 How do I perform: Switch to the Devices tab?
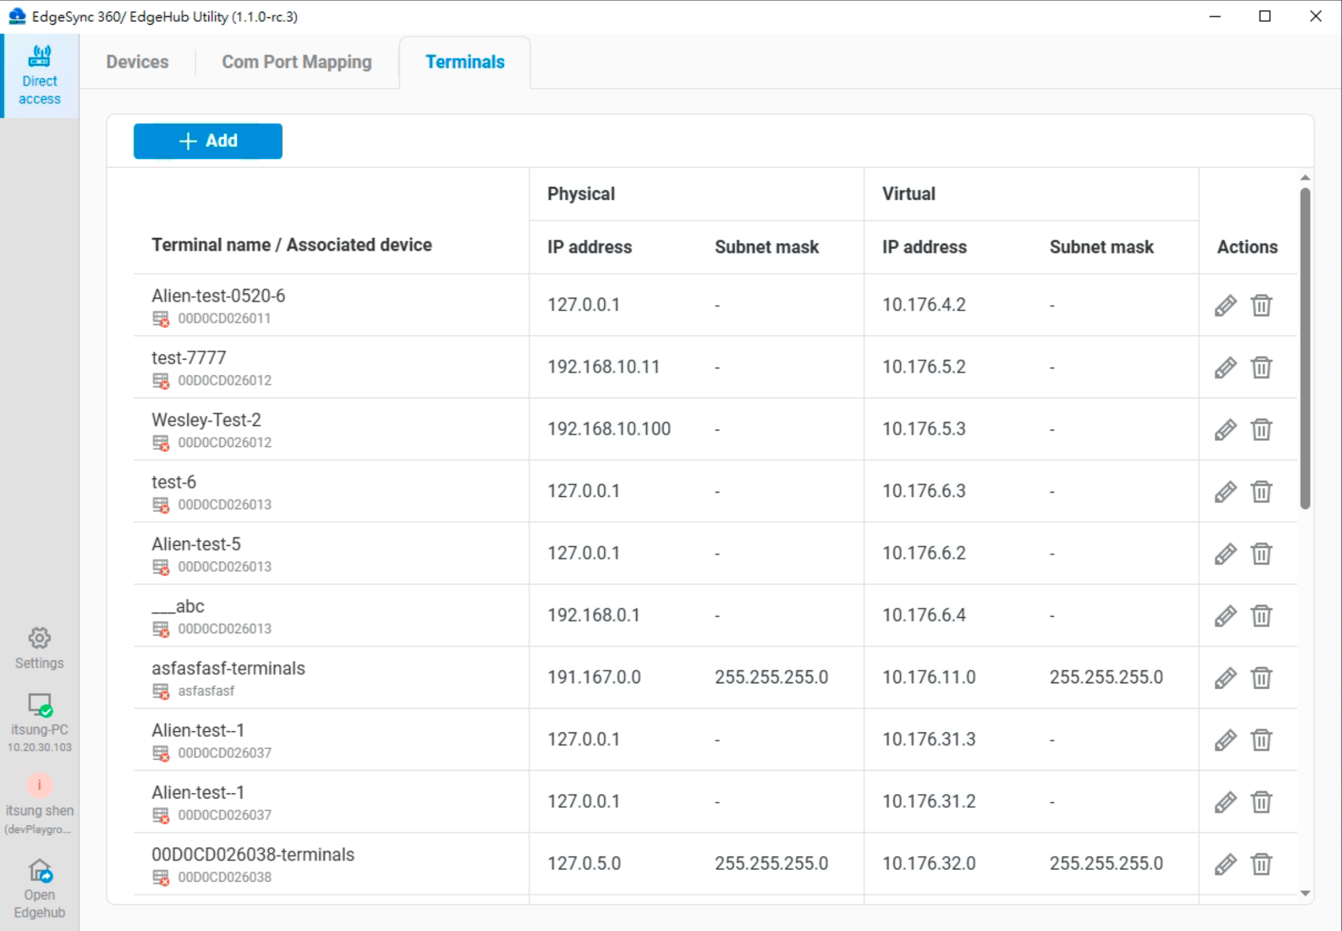pyautogui.click(x=137, y=62)
